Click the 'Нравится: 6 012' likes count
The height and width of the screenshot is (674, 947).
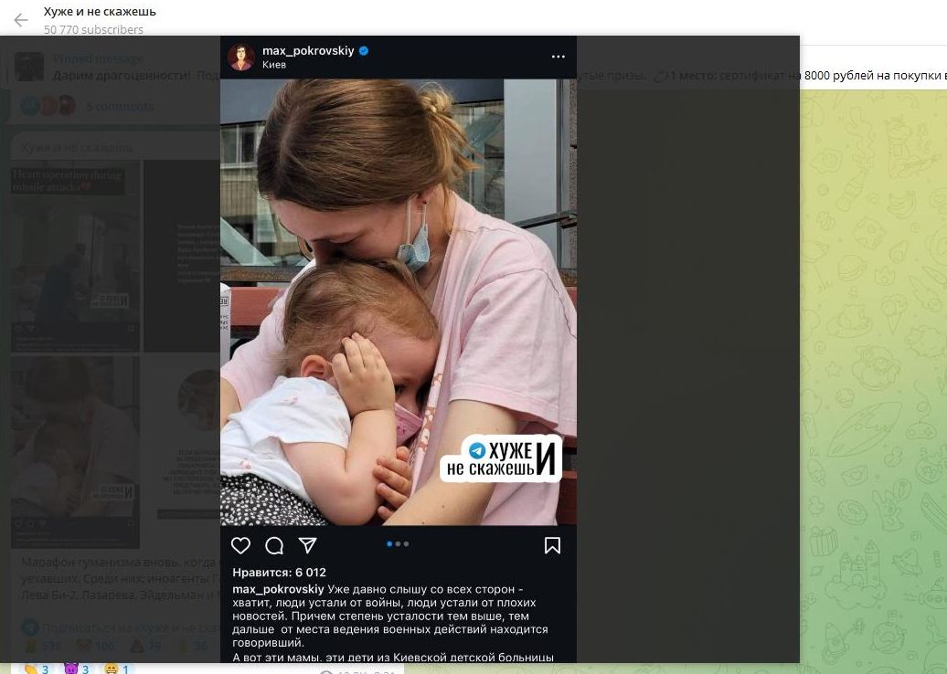click(279, 573)
